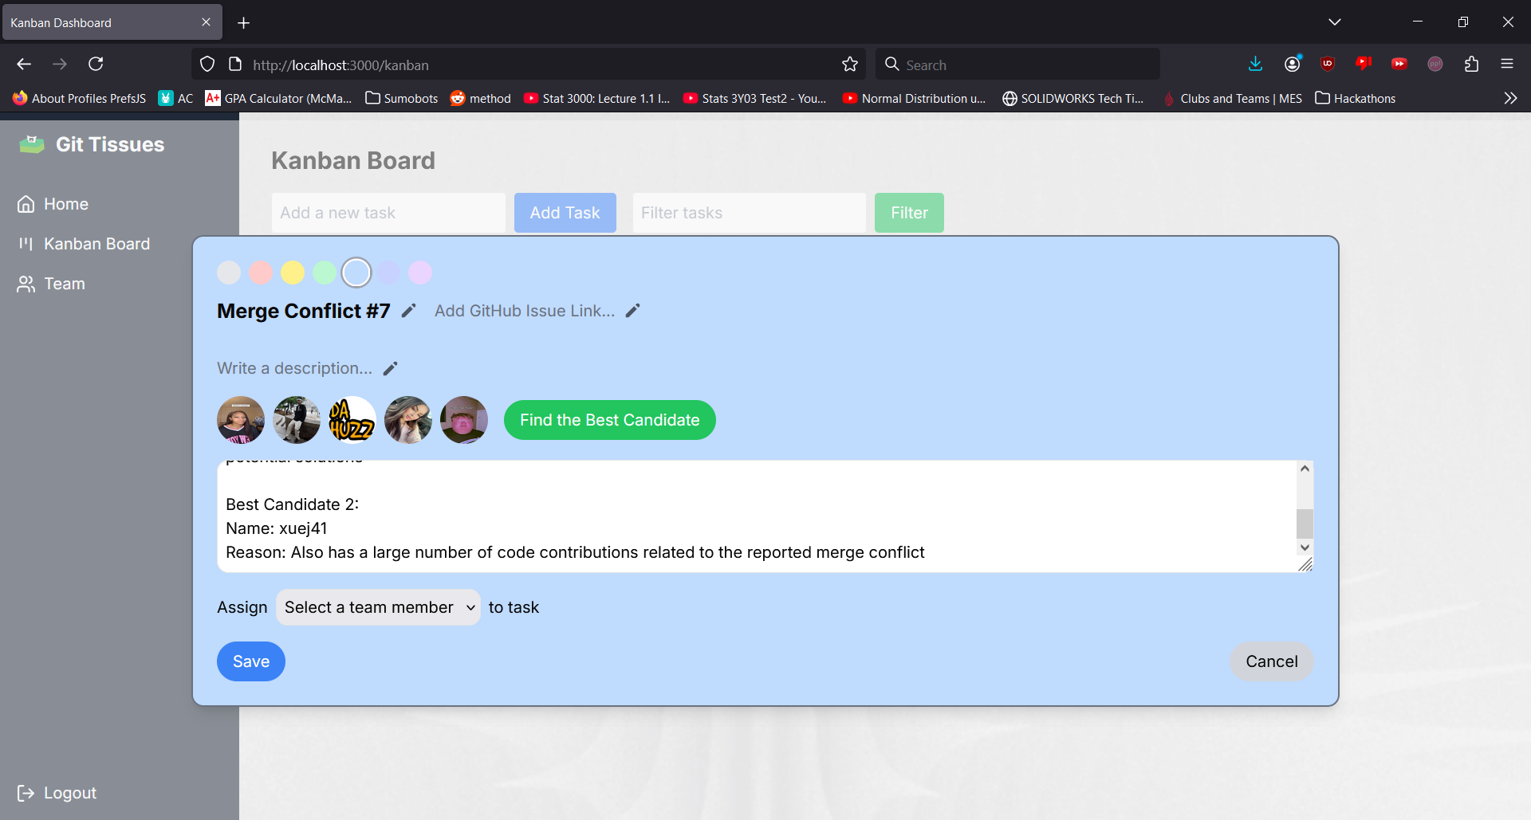Click the Add Task button
This screenshot has width=1531, height=820.
pyautogui.click(x=565, y=213)
